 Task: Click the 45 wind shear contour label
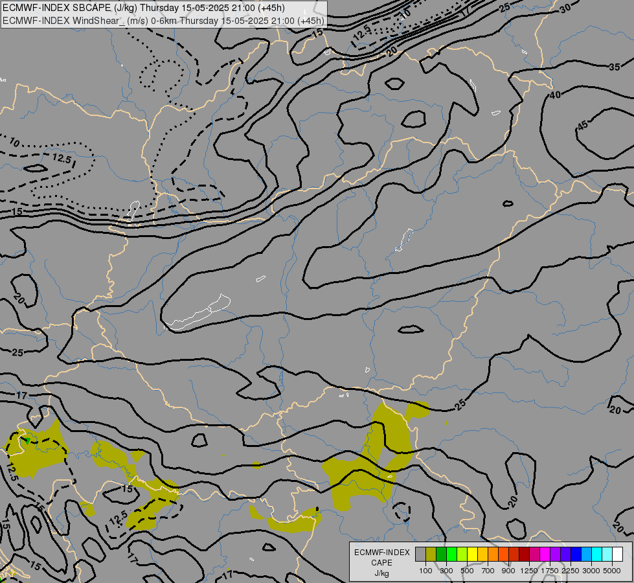coord(583,126)
